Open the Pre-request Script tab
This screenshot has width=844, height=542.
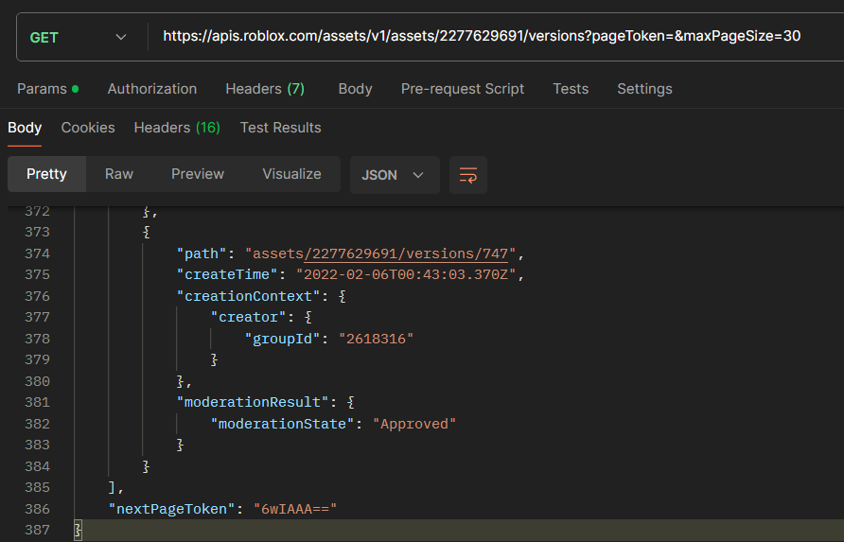coord(463,89)
